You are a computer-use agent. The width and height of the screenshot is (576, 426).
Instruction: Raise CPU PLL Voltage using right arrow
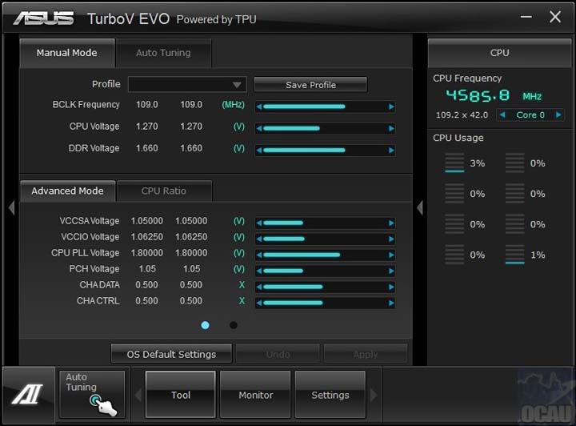pyautogui.click(x=391, y=255)
